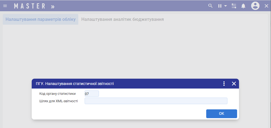271x128 pixels.
Task: Click the Шлях для XML-звітності label
Action: coord(58,101)
